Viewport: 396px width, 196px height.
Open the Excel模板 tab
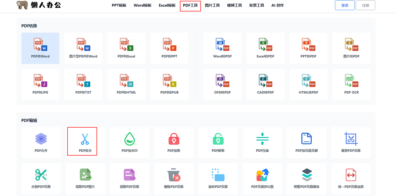(x=167, y=5)
